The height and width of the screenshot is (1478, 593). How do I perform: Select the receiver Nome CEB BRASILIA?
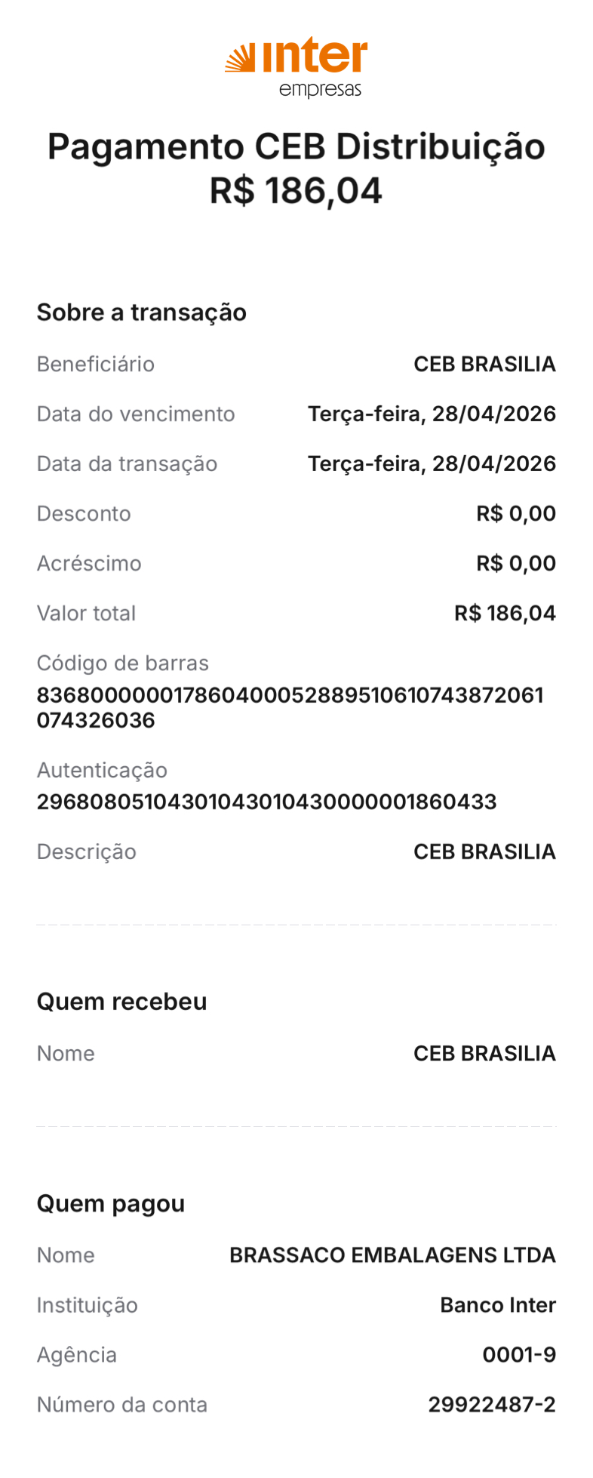point(484,1053)
